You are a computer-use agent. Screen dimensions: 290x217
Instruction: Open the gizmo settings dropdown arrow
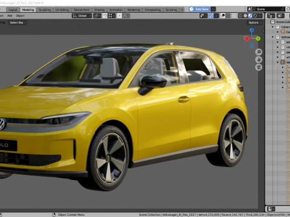[x=216, y=16]
